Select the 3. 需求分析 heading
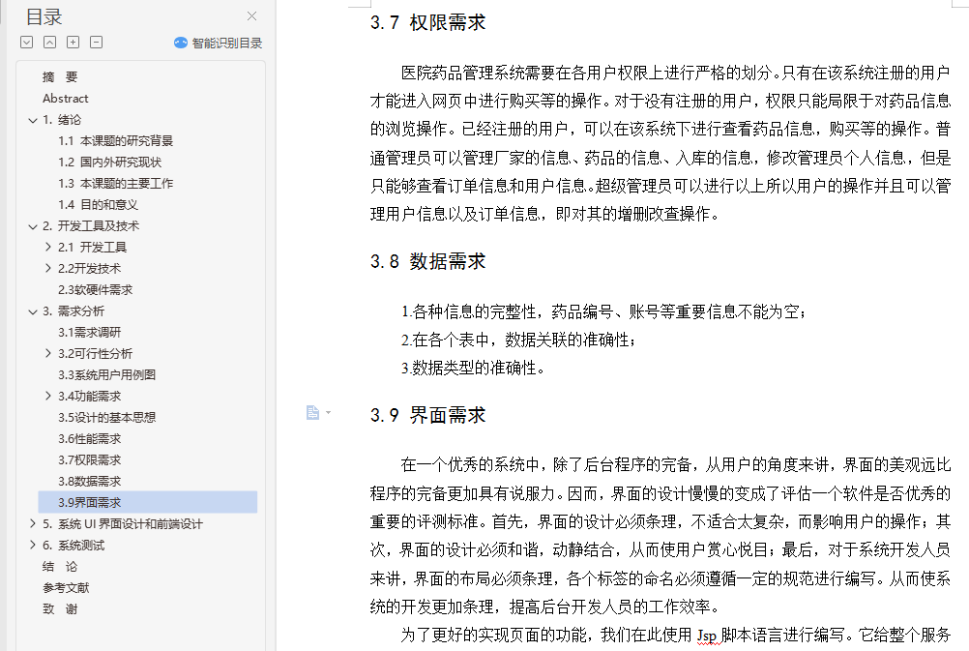Viewport: 969px width, 651px height. tap(73, 311)
